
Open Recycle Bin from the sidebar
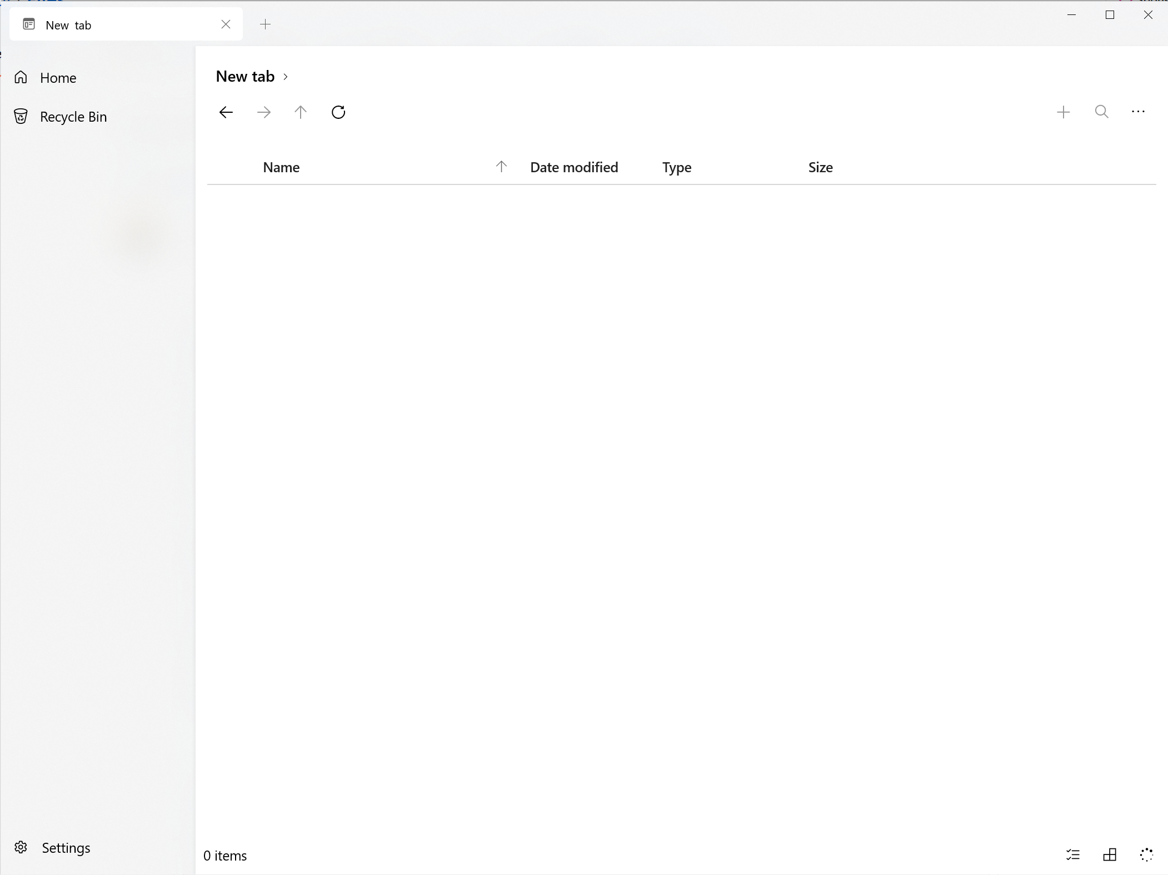point(73,117)
